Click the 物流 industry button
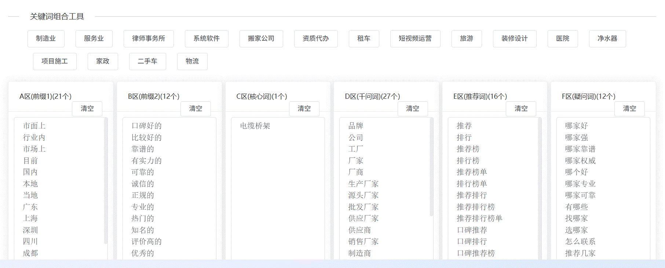 click(192, 61)
